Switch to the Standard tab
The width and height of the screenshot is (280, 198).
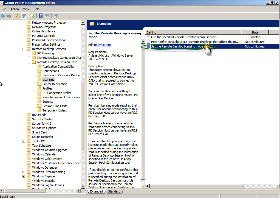(114, 191)
